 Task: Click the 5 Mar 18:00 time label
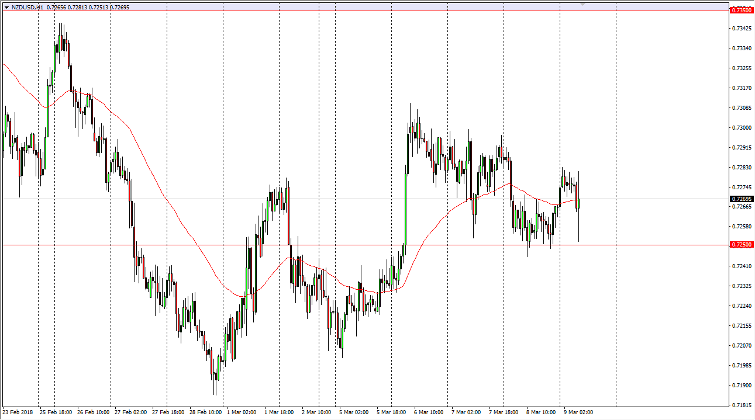391,412
